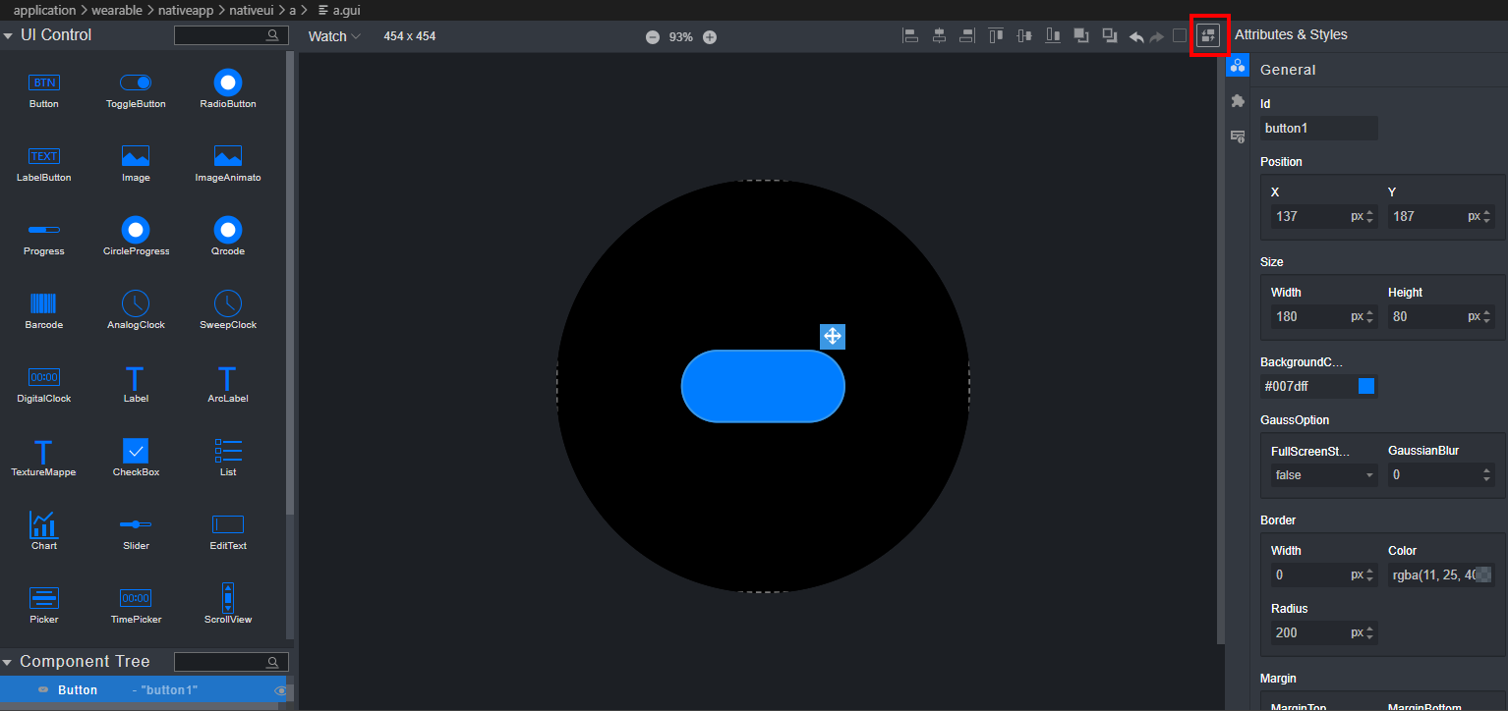Click the Id input field containing button1
1508x711 pixels.
tap(1317, 128)
